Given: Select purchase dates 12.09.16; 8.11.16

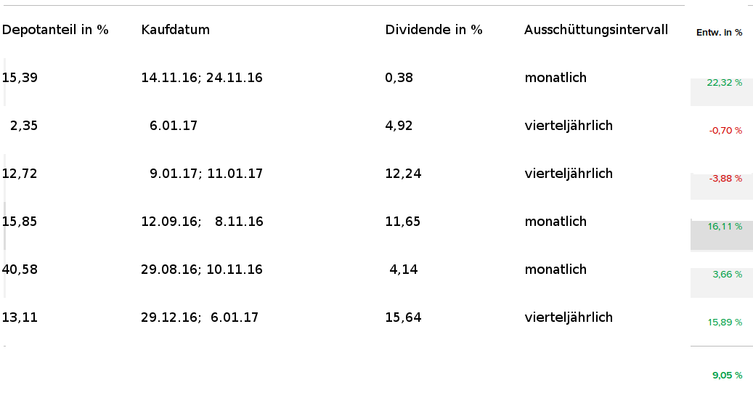Looking at the screenshot, I should [x=202, y=222].
